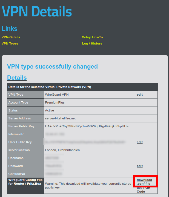This screenshot has height=197, width=169.
Task: Click the Active status value
Action: point(50,110)
